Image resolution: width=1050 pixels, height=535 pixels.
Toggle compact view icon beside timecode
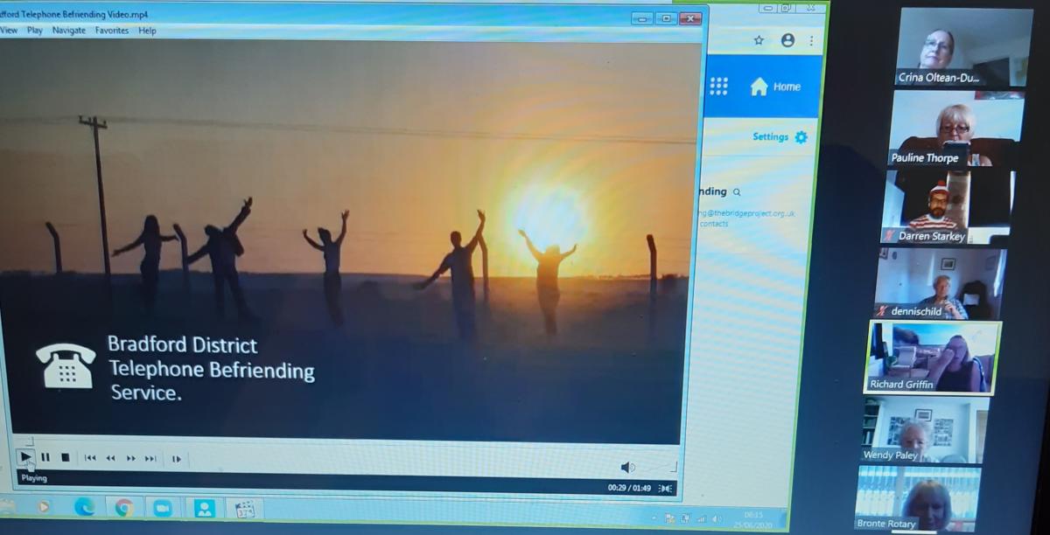pyautogui.click(x=666, y=488)
